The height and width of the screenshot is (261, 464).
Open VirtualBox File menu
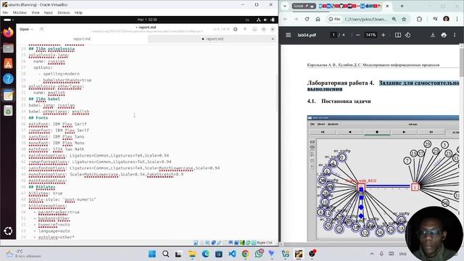[5, 12]
